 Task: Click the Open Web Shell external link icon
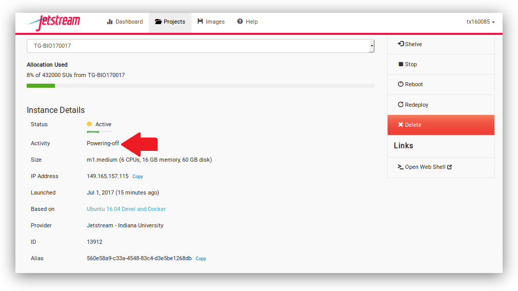(x=450, y=167)
